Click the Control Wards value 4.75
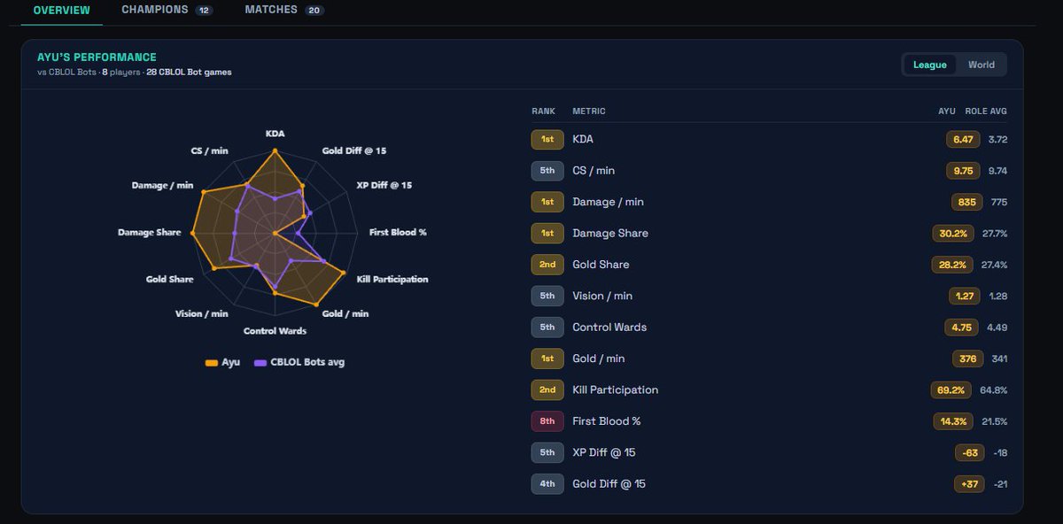This screenshot has height=524, width=1063. 961,327
